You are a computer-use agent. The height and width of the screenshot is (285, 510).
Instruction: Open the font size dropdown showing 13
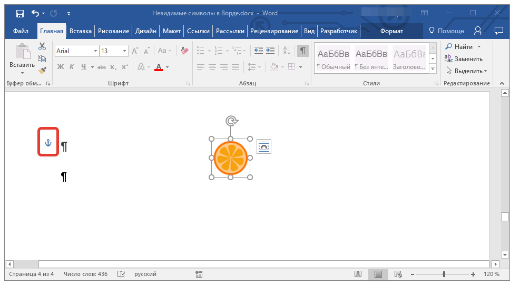(124, 51)
